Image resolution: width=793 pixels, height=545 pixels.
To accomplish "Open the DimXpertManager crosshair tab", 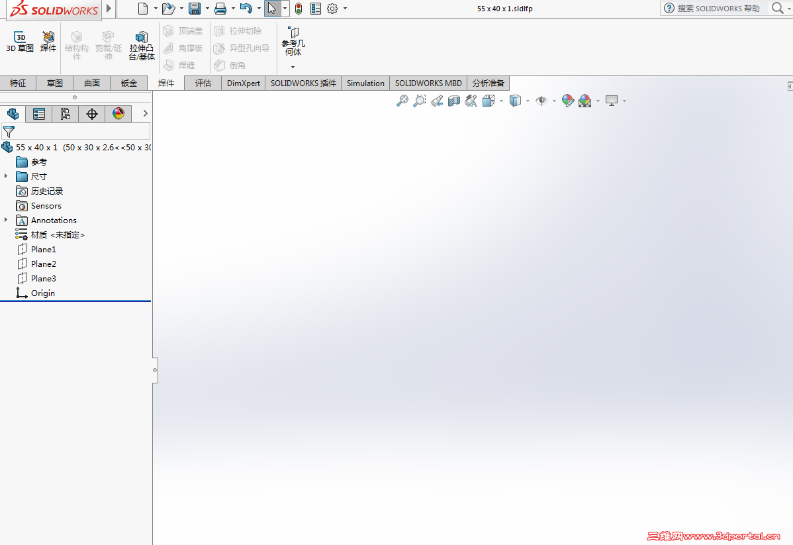I will click(x=91, y=114).
